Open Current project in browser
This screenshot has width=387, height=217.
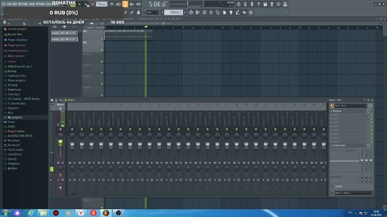(17, 29)
